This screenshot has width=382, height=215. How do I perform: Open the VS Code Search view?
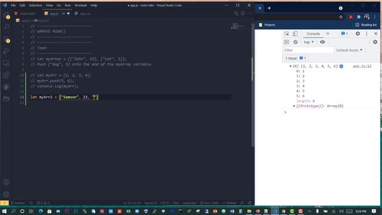tap(7, 26)
